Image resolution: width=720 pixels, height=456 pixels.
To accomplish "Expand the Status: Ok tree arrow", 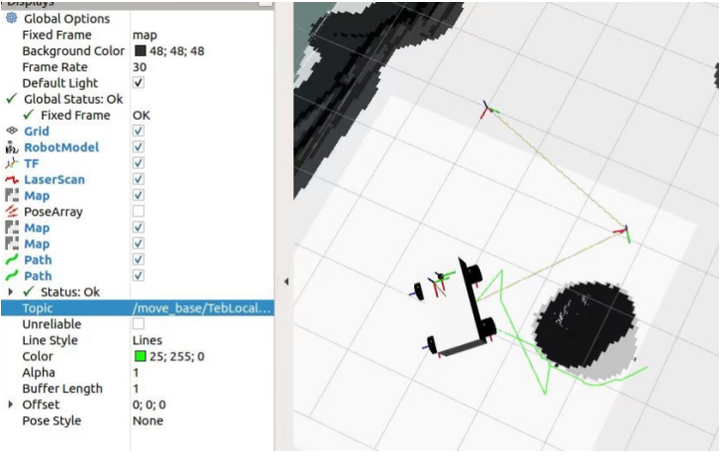I will (12, 292).
